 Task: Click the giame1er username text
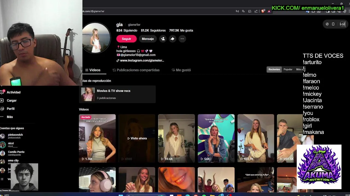point(134,25)
